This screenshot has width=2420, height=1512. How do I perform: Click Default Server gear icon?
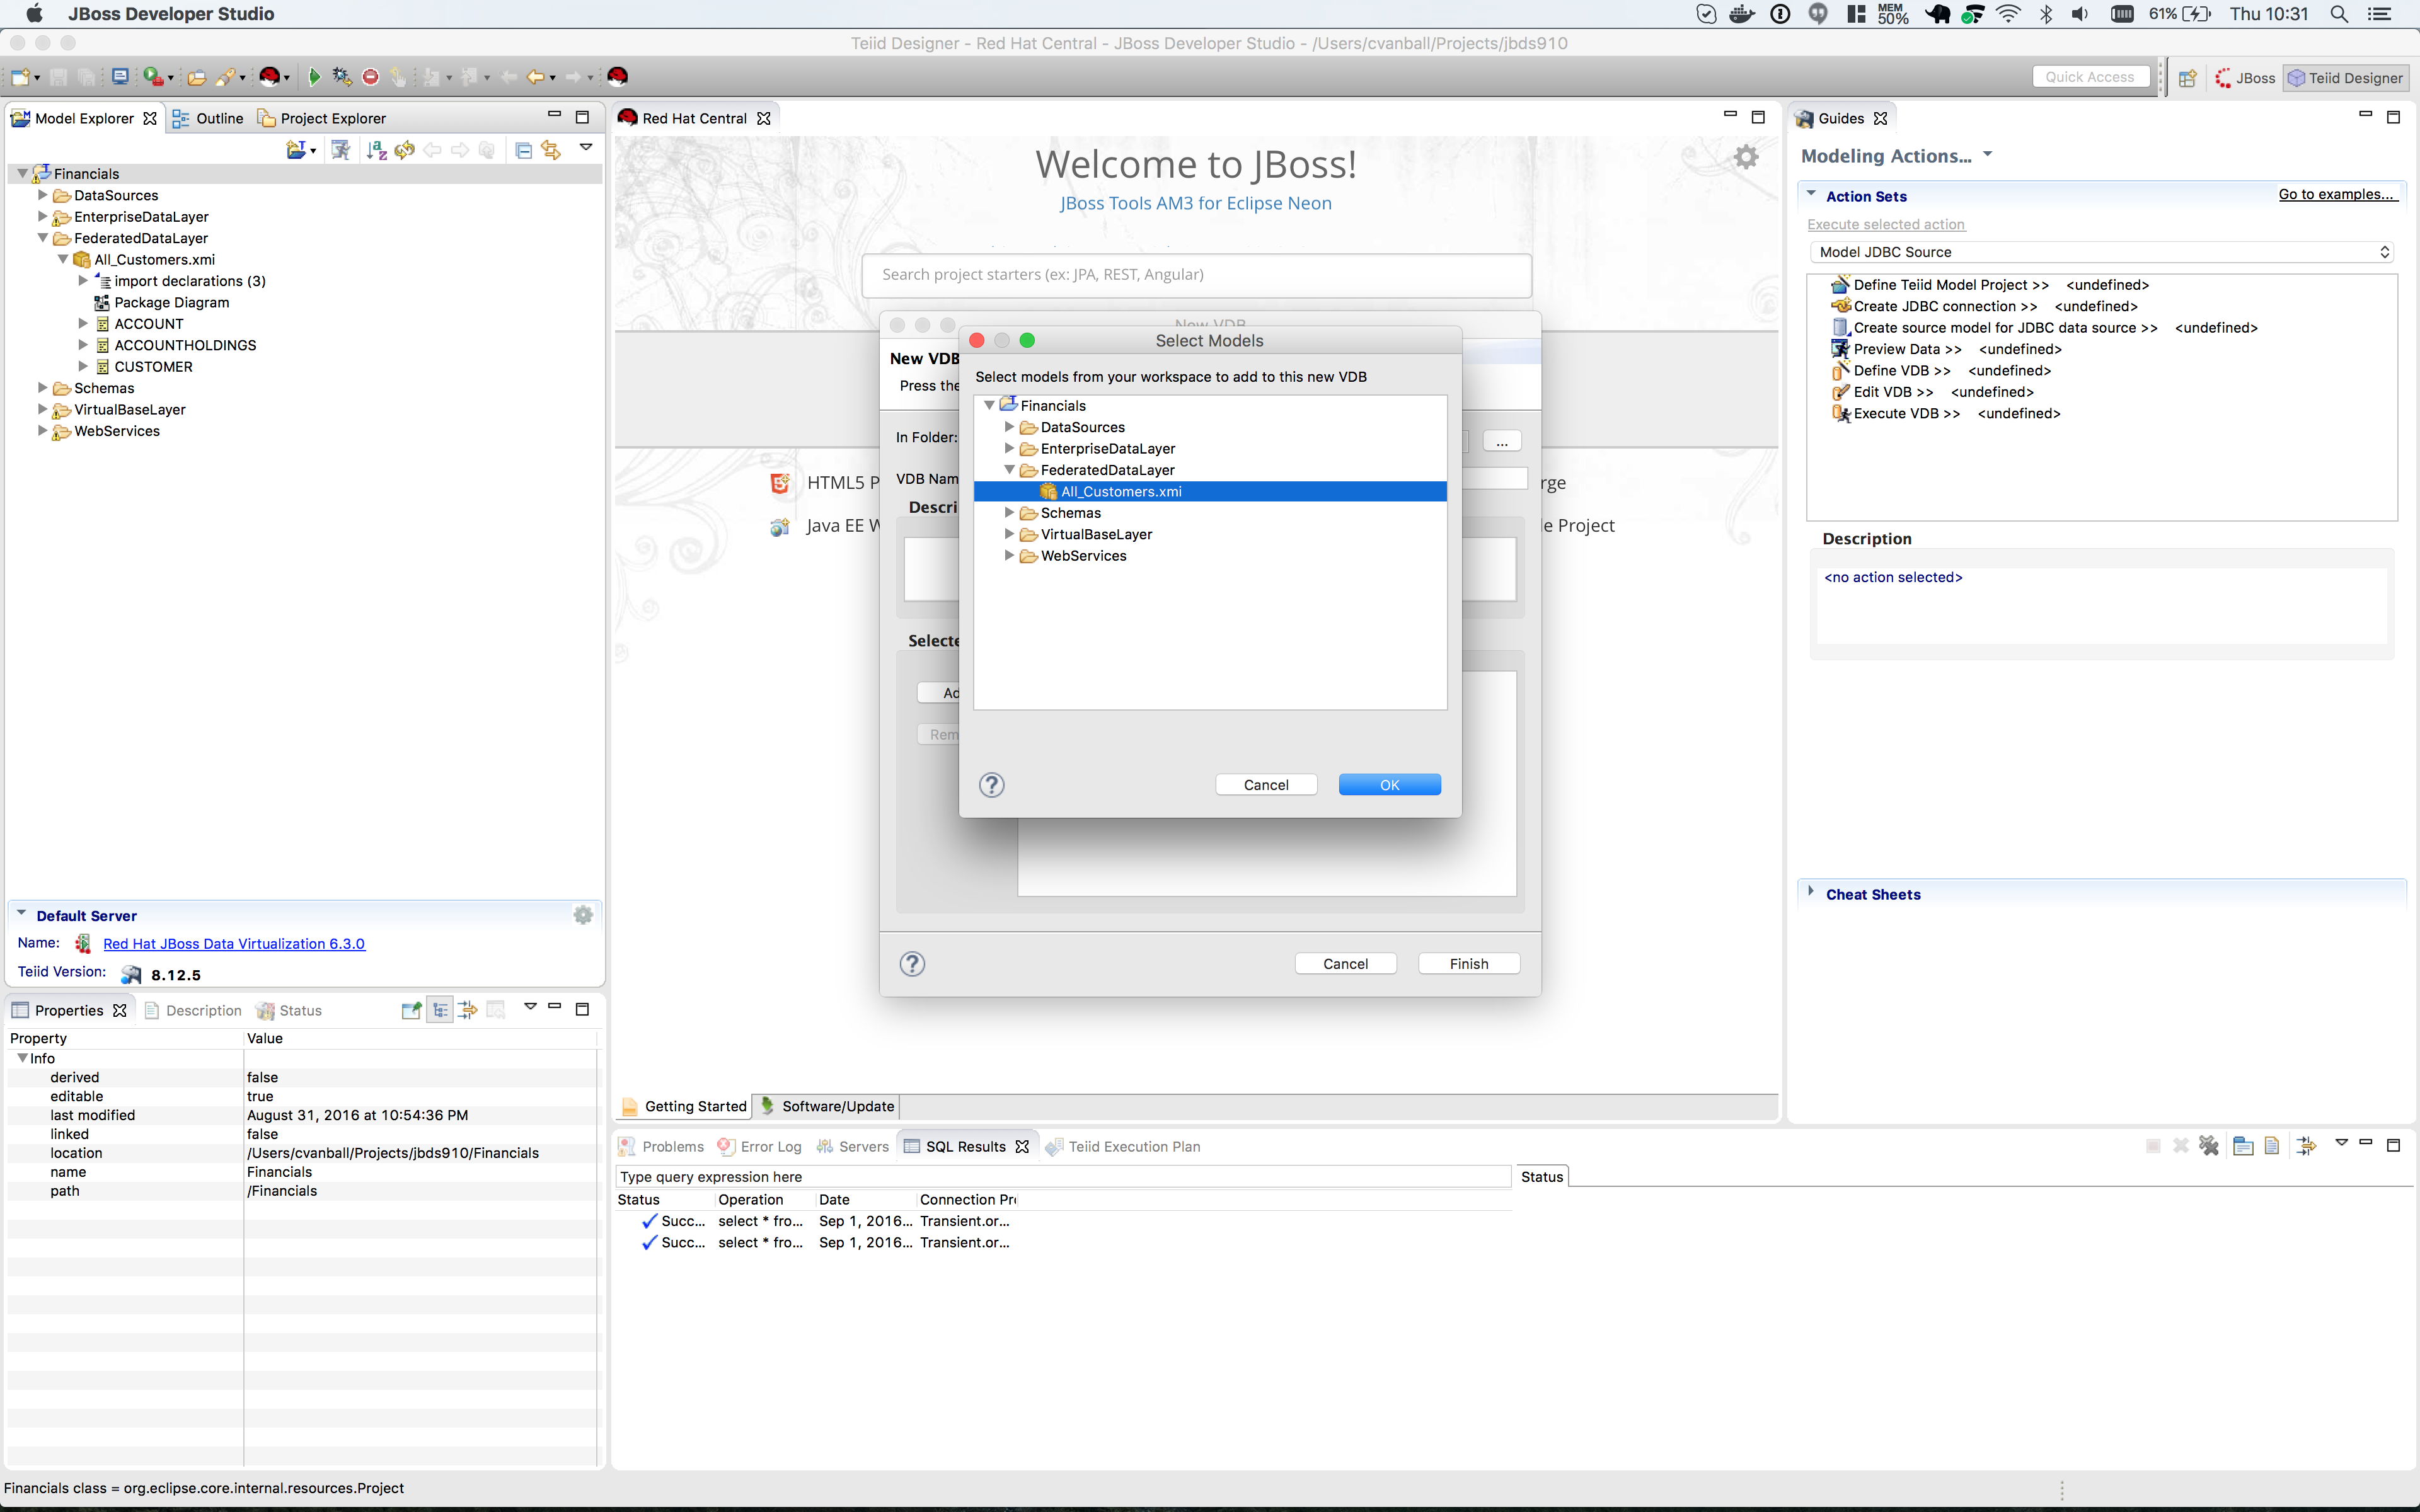click(583, 915)
